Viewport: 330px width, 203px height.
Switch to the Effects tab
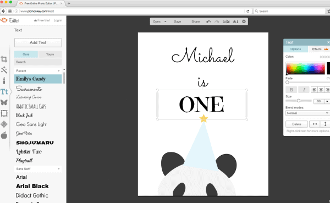319,49
